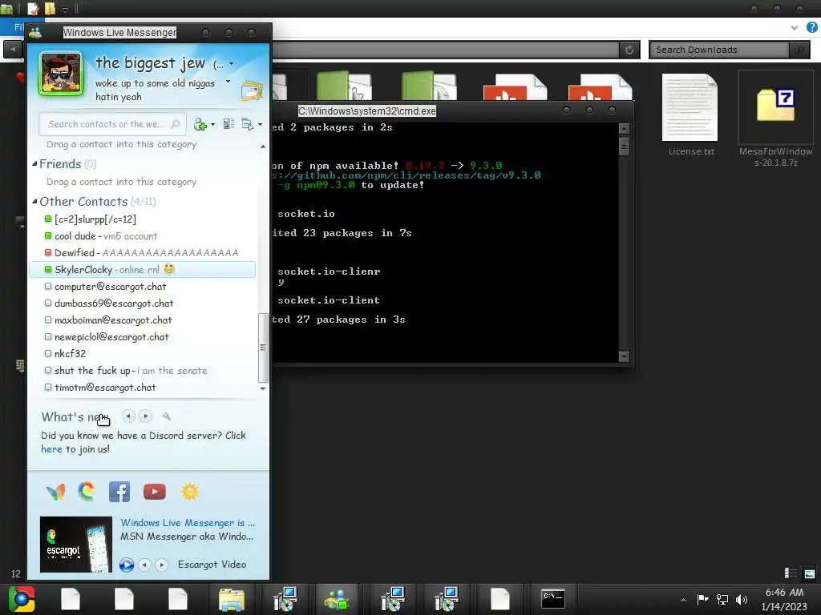821x615 pixels.
Task: Open the display name dropdown arrow
Action: point(231,64)
